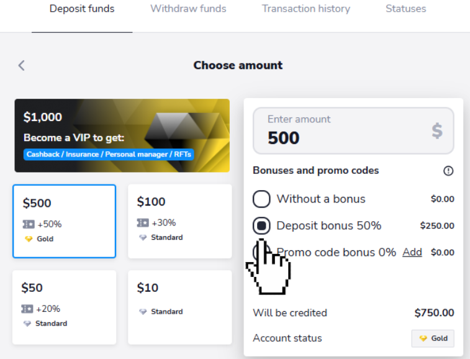Viewport: 470px width, 359px height.
Task: Click the Gold diamond icon in $500 card
Action: (x=29, y=239)
